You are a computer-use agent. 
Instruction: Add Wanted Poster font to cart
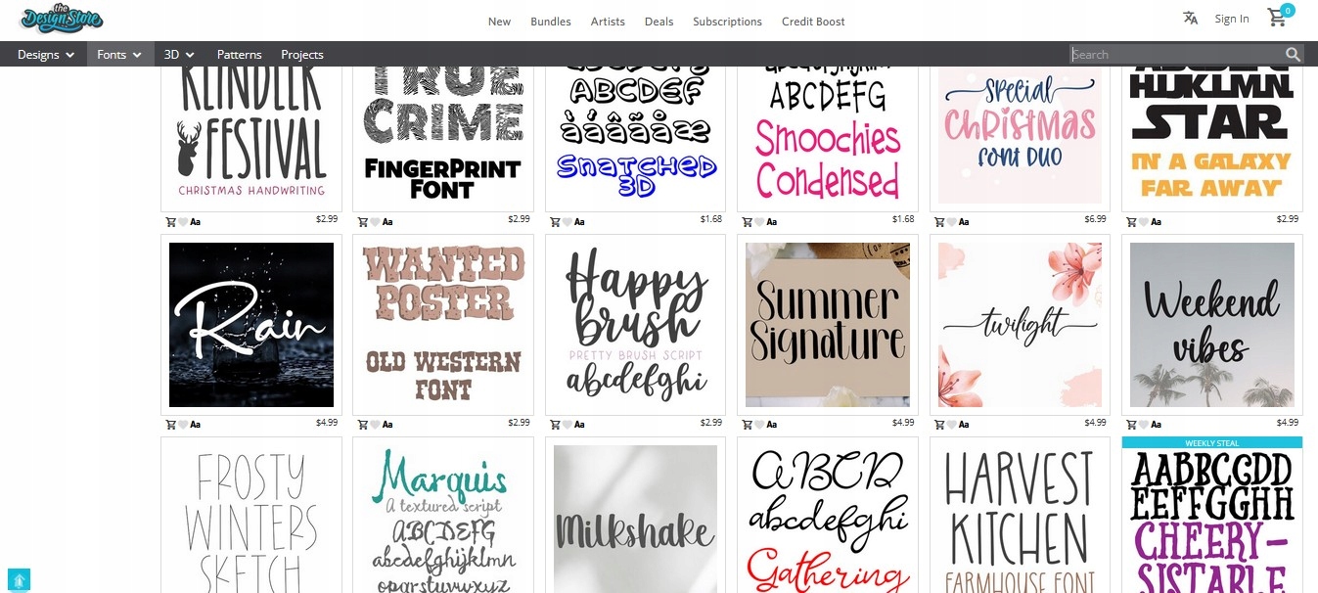[362, 425]
